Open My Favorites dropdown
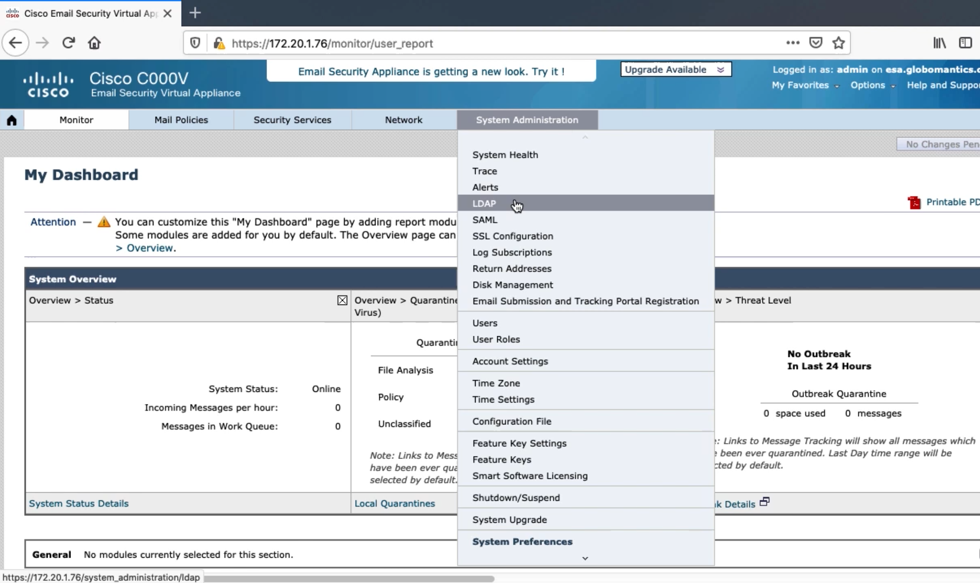Viewport: 980px width, 583px height. [805, 85]
